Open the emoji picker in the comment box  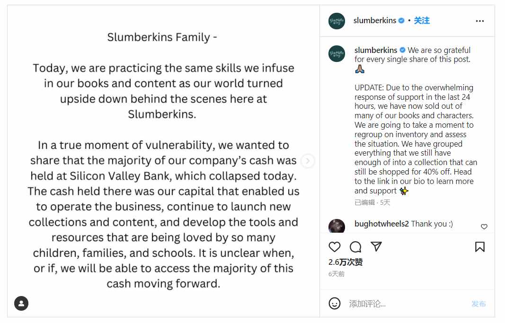tap(335, 304)
